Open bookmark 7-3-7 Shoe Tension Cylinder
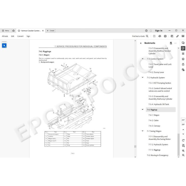This screenshot has width=186, height=186. pos(159,51)
